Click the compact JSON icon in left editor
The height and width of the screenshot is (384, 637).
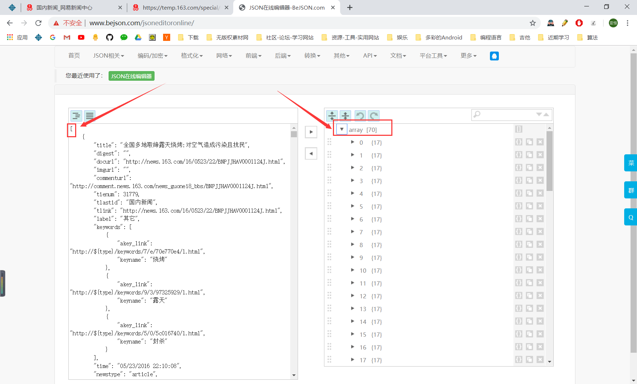(90, 116)
